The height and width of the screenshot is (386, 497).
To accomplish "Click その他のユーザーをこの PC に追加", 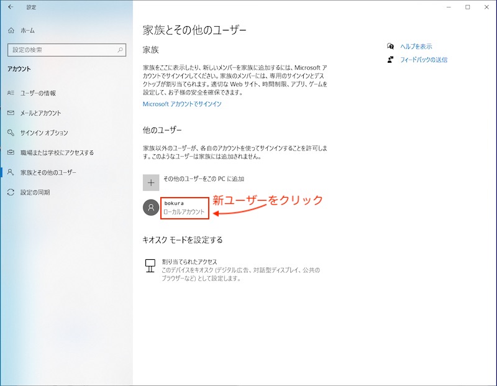I will 204,179.
